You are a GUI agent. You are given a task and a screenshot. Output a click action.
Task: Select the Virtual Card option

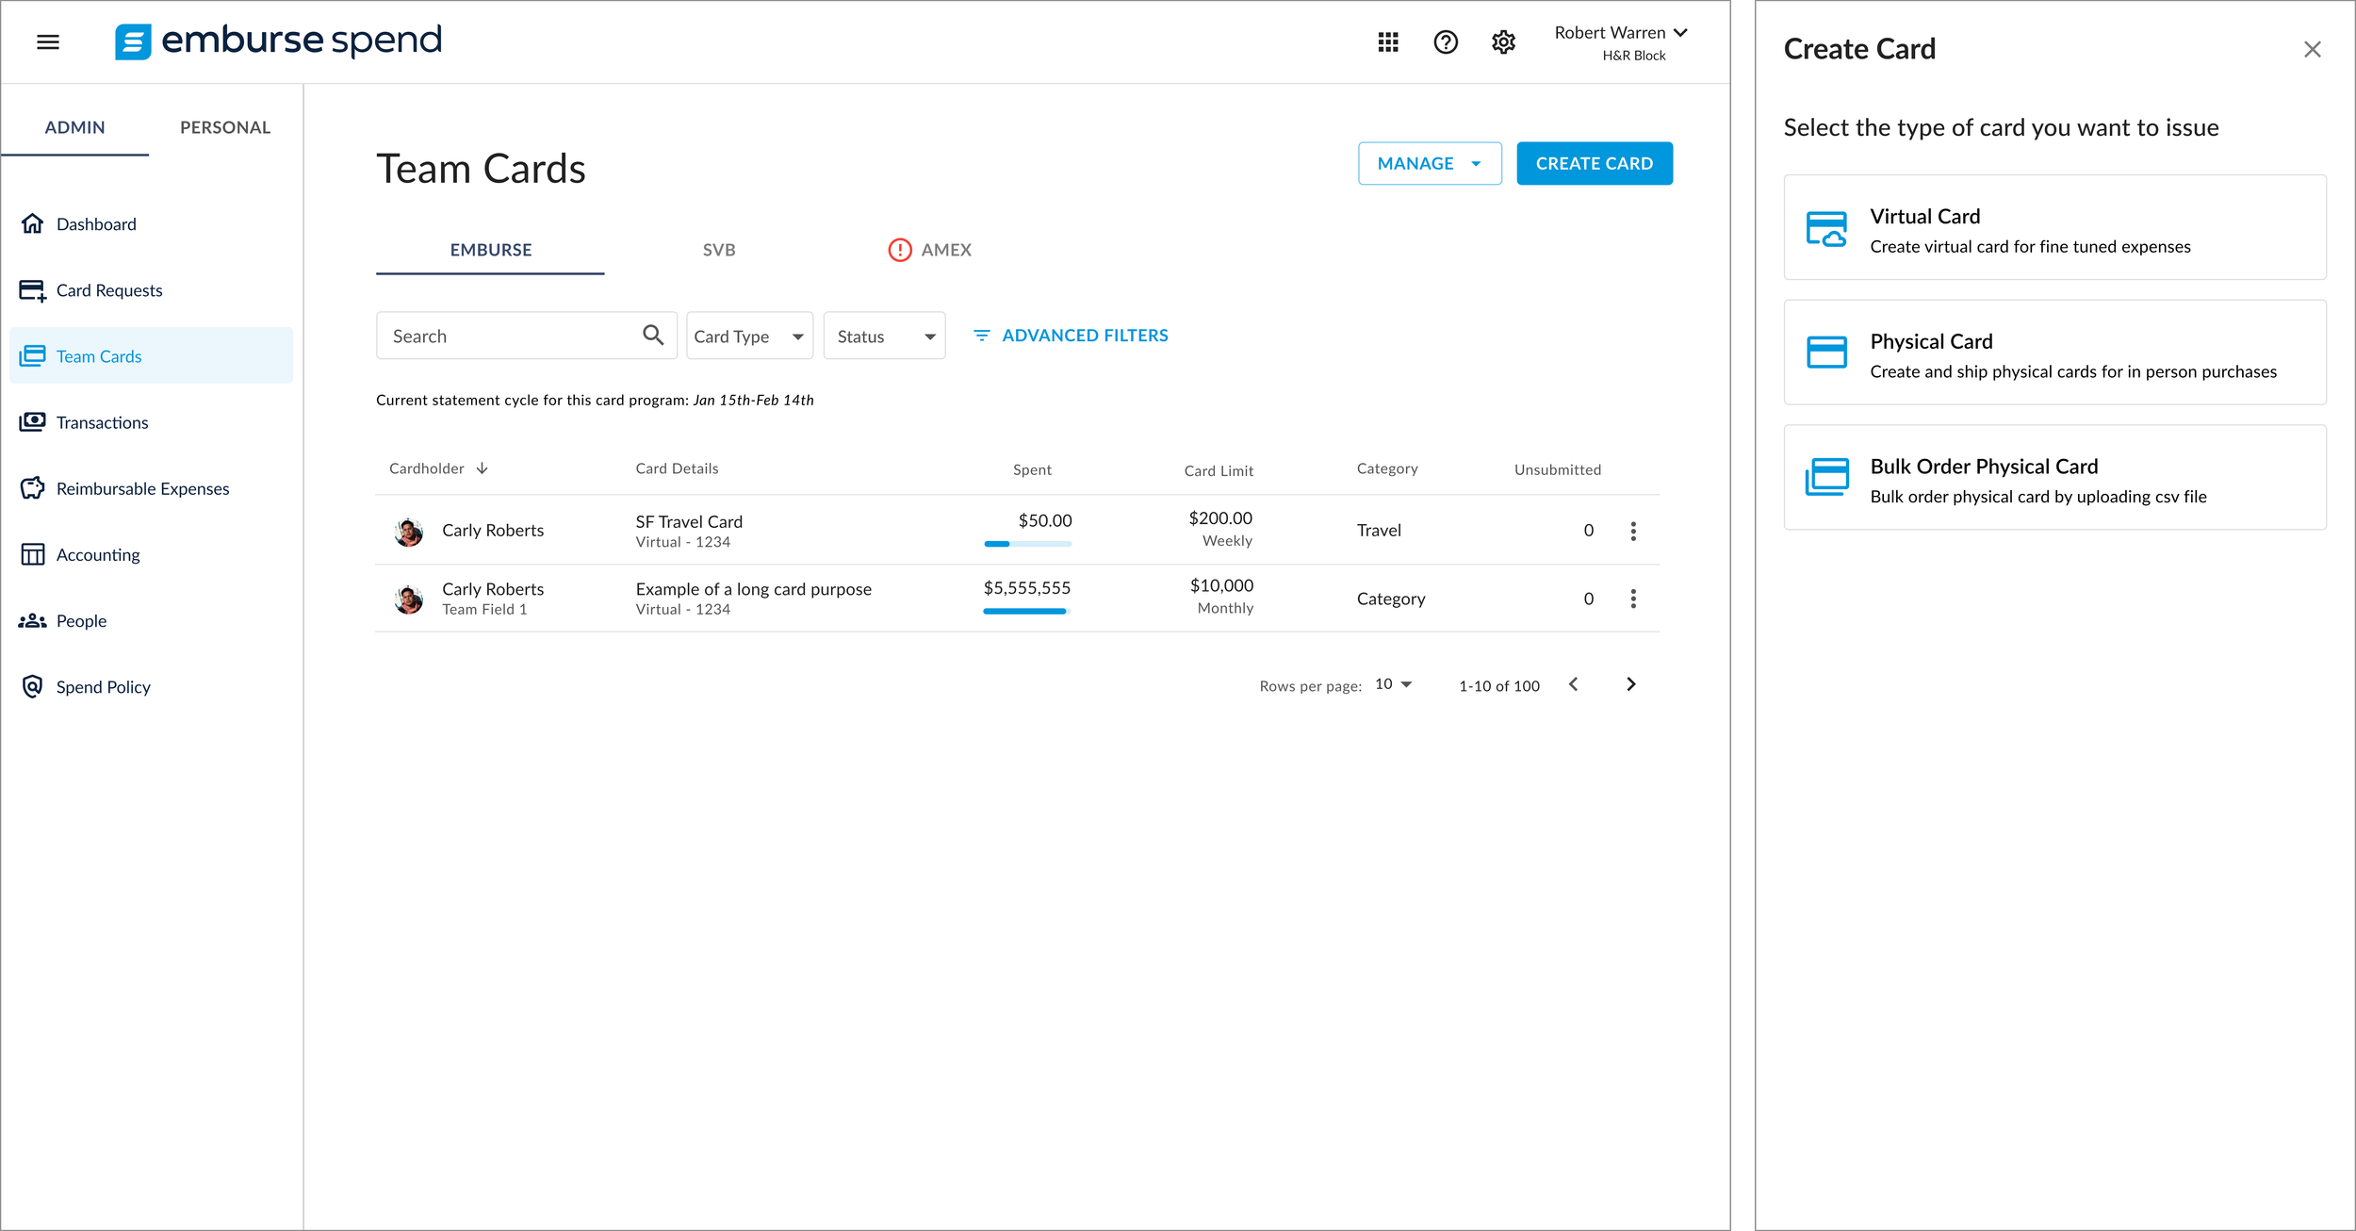click(2053, 227)
